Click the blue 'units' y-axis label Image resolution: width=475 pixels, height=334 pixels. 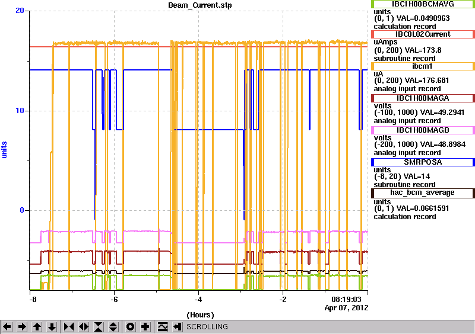click(x=4, y=150)
